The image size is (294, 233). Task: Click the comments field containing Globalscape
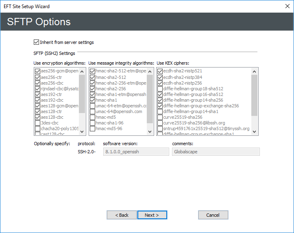(x=216, y=152)
